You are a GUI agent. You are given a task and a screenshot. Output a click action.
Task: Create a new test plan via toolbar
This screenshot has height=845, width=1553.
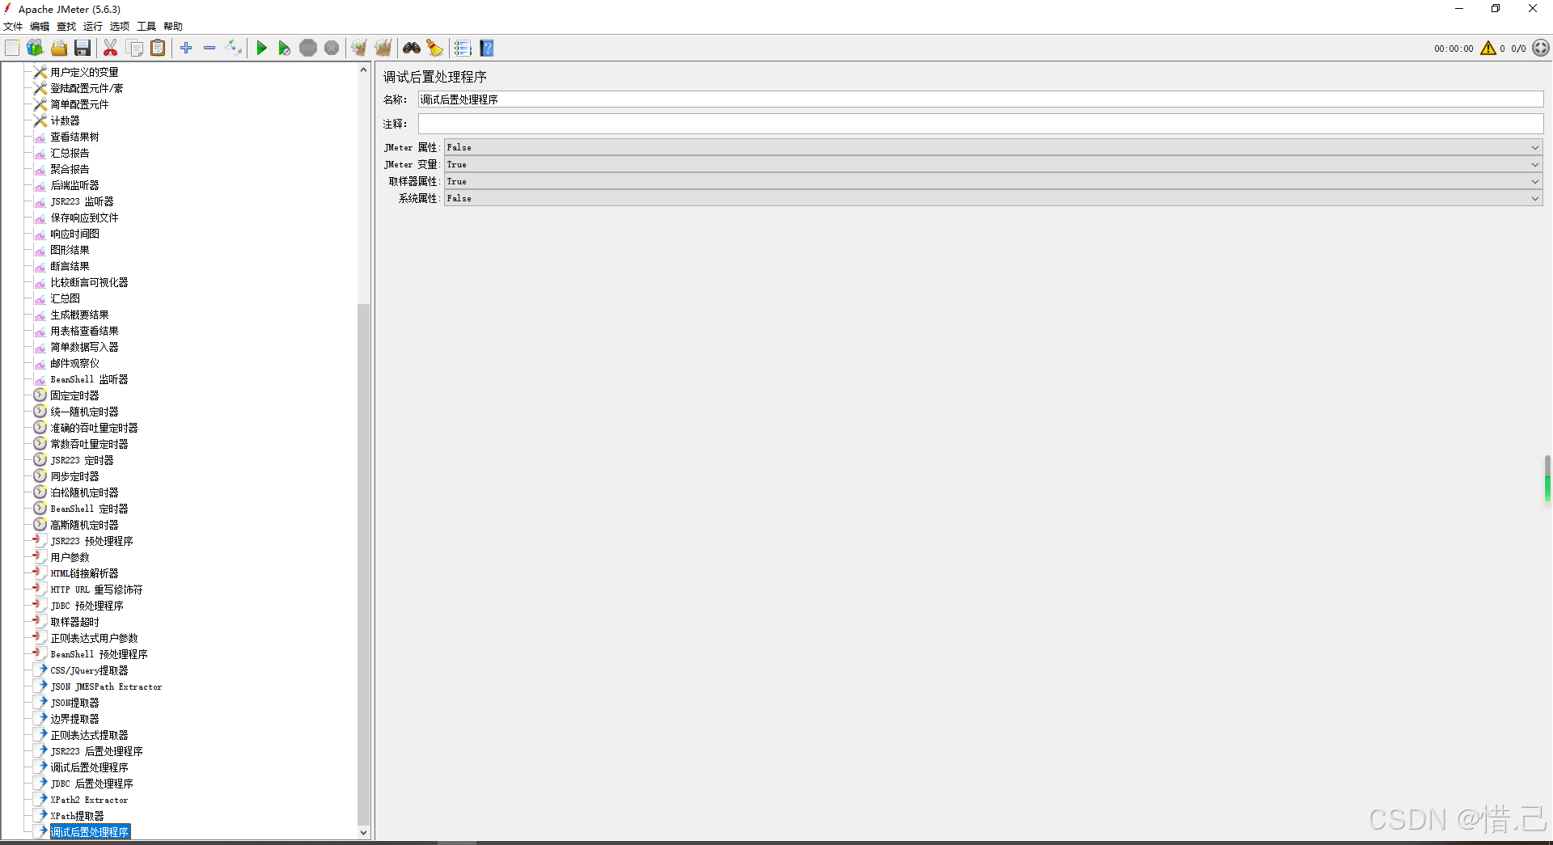click(12, 49)
